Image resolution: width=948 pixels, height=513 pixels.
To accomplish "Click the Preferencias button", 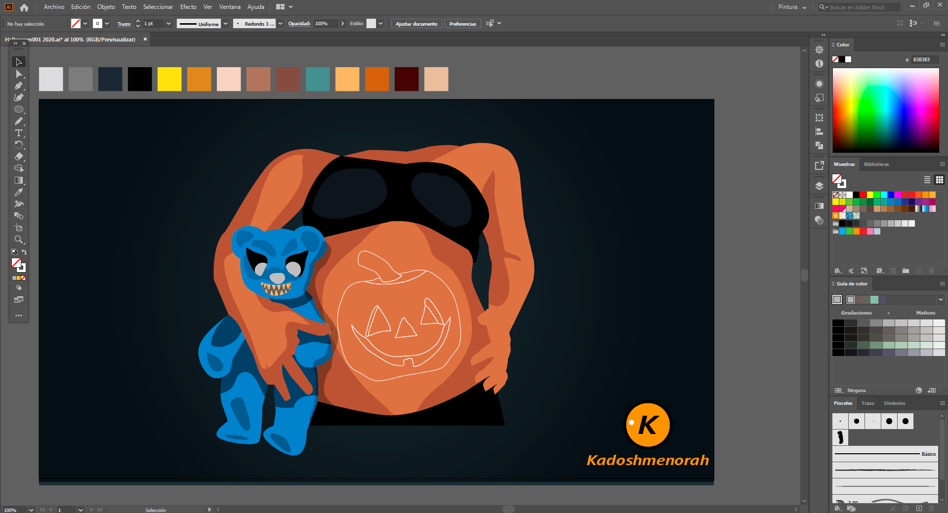I will (x=462, y=24).
